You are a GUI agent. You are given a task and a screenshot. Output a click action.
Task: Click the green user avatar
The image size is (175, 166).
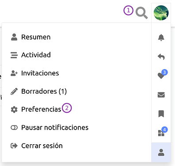coord(161,13)
